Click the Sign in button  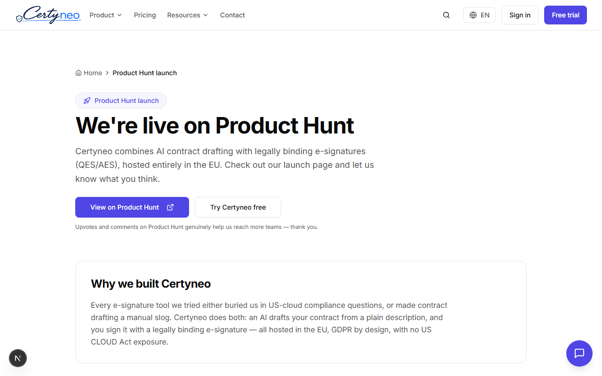(x=520, y=15)
